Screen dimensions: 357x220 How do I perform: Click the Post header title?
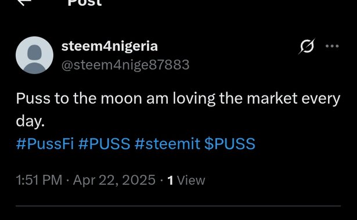tap(85, 3)
